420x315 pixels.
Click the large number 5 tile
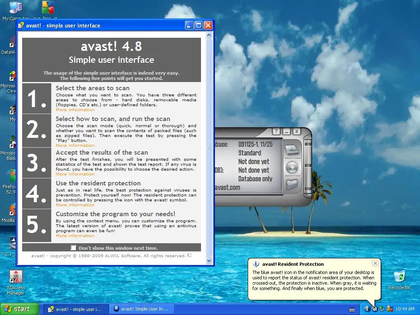(37, 225)
